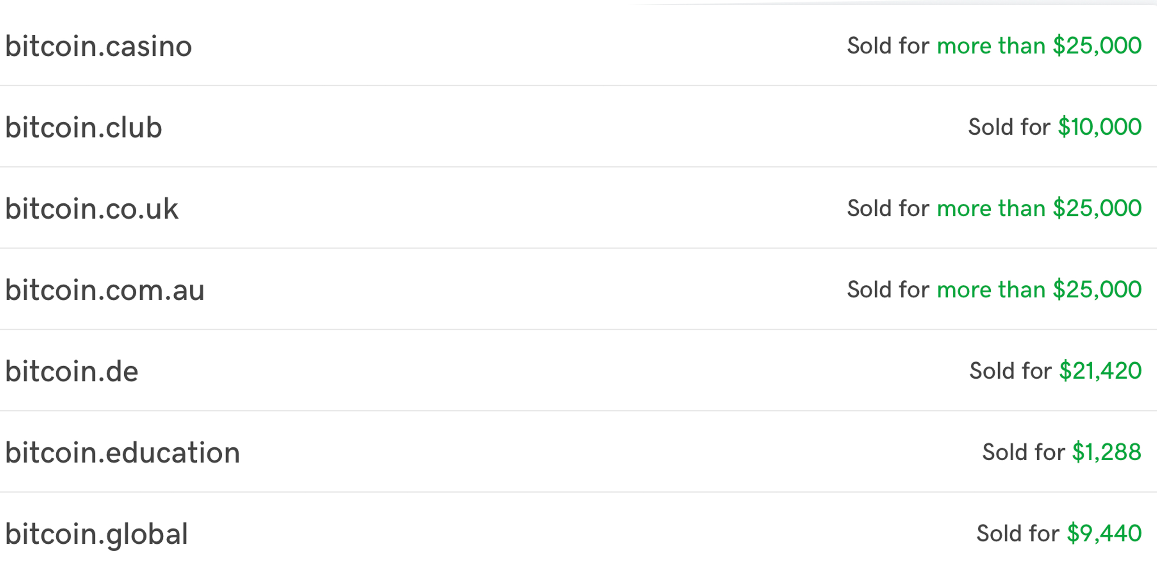The image size is (1157, 578).
Task: Click bitcoin.casino sold price over $25,000
Action: point(1039,46)
